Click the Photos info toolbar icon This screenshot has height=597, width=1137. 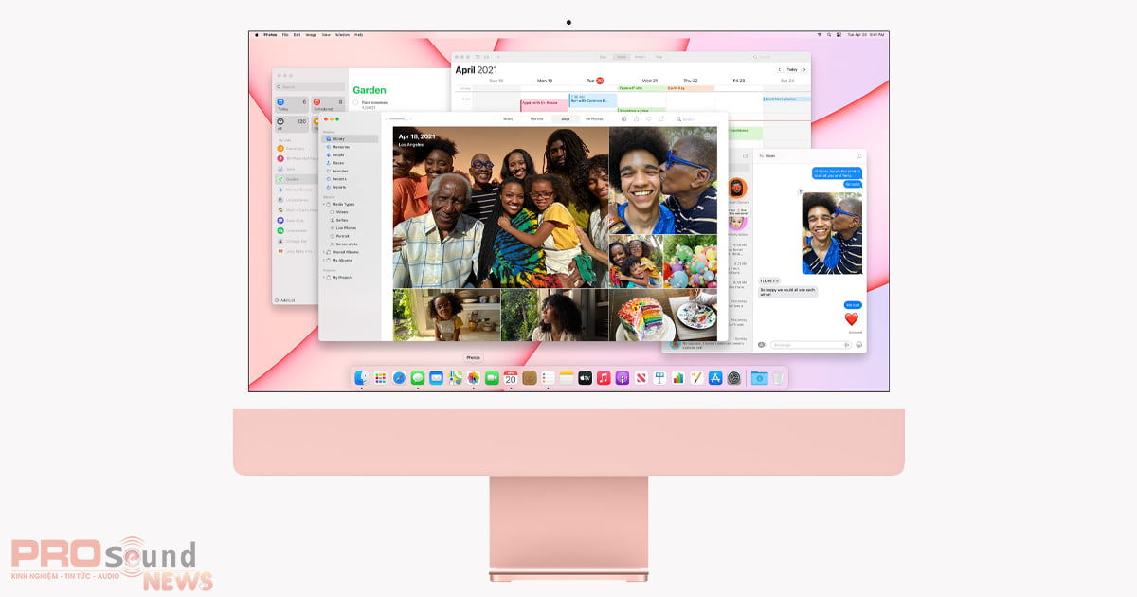pos(623,119)
